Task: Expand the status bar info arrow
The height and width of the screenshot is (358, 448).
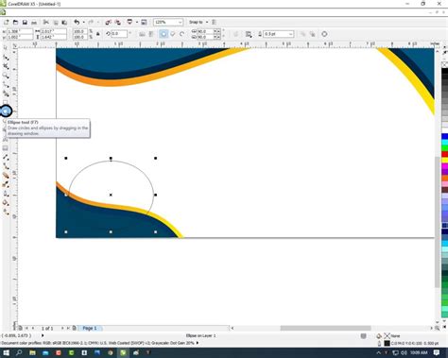Action: tap(43, 335)
